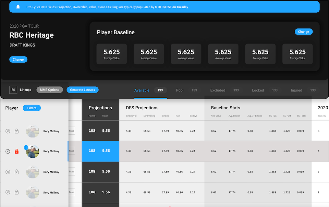Unlock the red padlock in the highlighted row
This screenshot has height=207, width=329.
coord(16,151)
